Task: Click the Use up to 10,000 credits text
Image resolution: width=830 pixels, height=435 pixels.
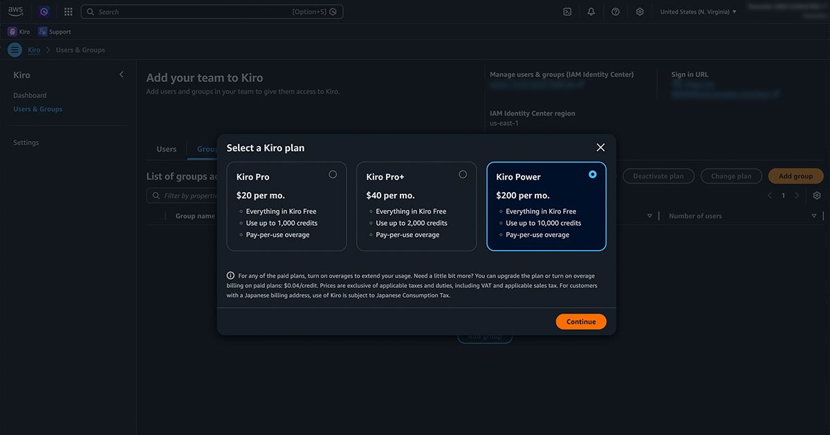Action: [544, 223]
